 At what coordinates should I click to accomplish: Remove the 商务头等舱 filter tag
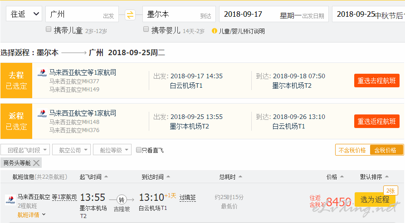[x=36, y=163]
